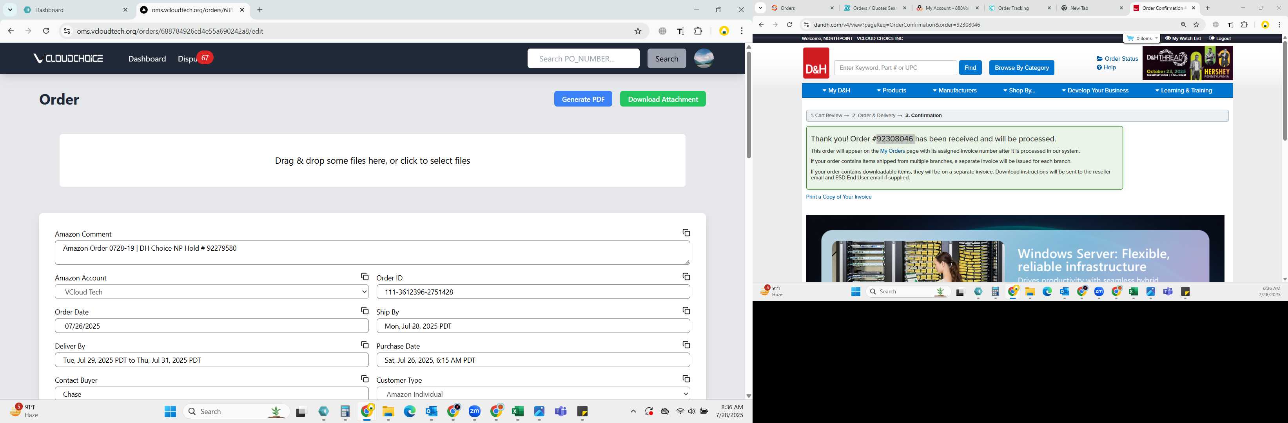Copy the Ship By field value
The height and width of the screenshot is (423, 1288).
coord(686,311)
